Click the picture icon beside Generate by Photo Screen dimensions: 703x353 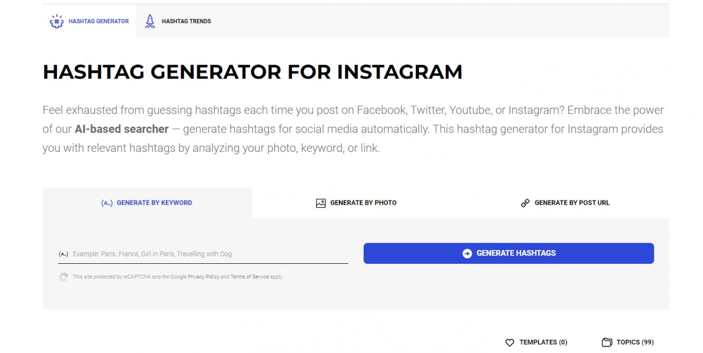pyautogui.click(x=320, y=203)
